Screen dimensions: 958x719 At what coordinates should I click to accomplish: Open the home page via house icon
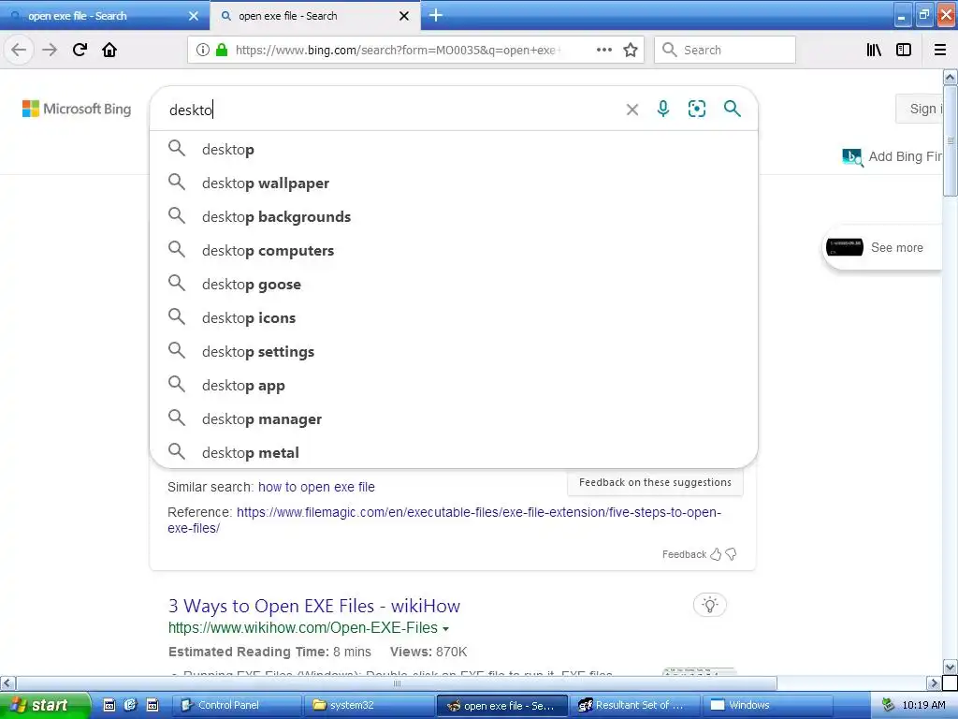coord(109,50)
